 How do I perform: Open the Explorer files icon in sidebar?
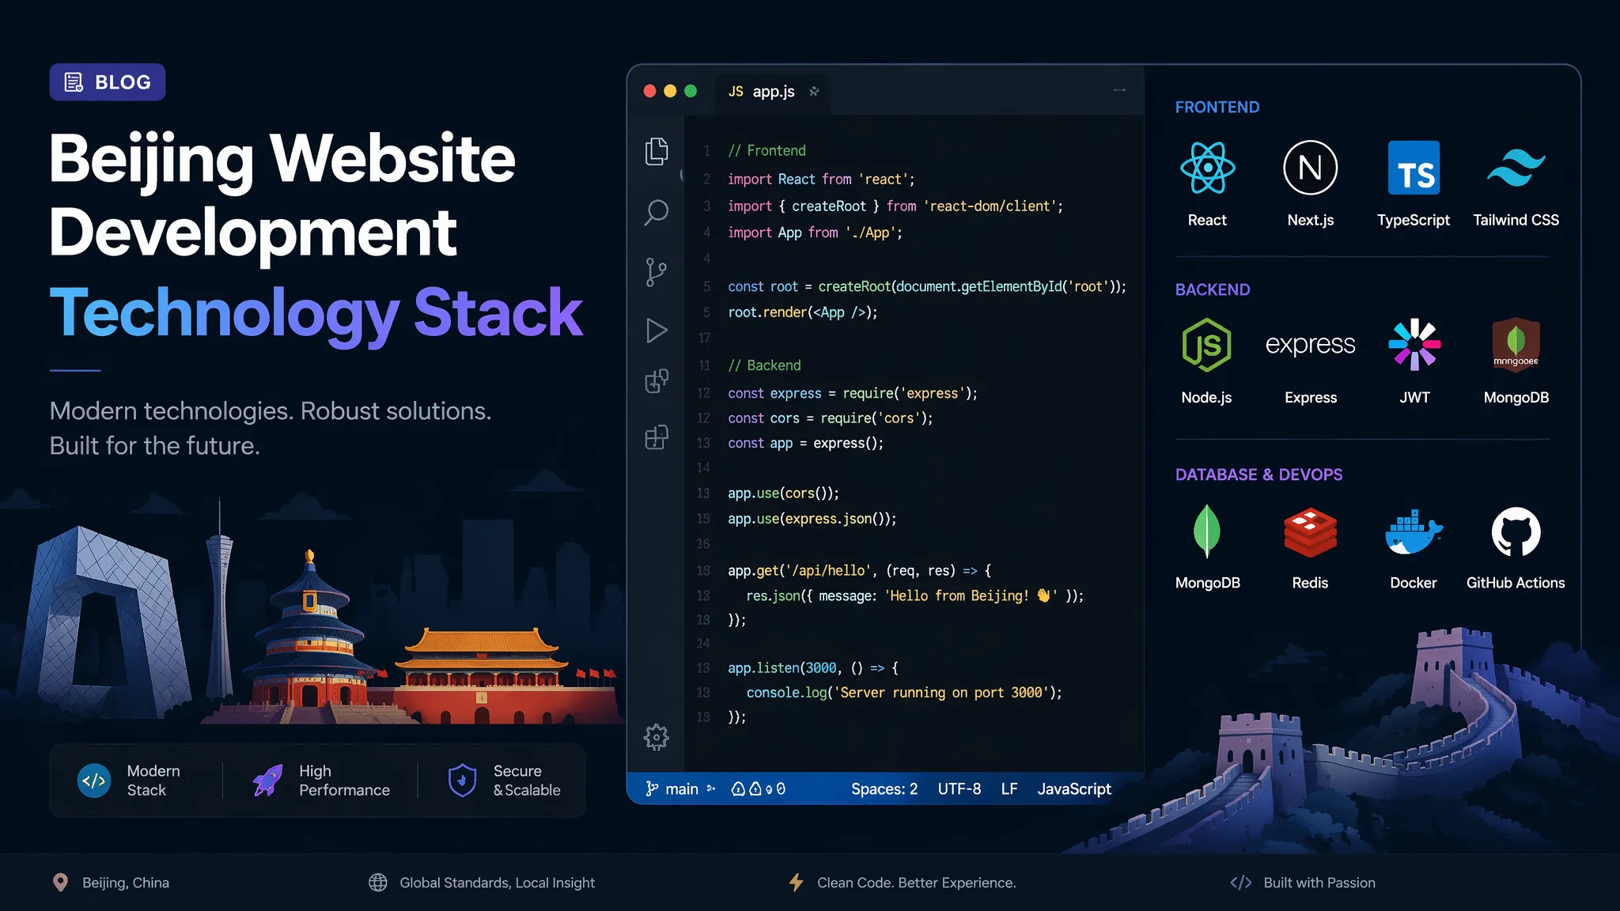657,151
